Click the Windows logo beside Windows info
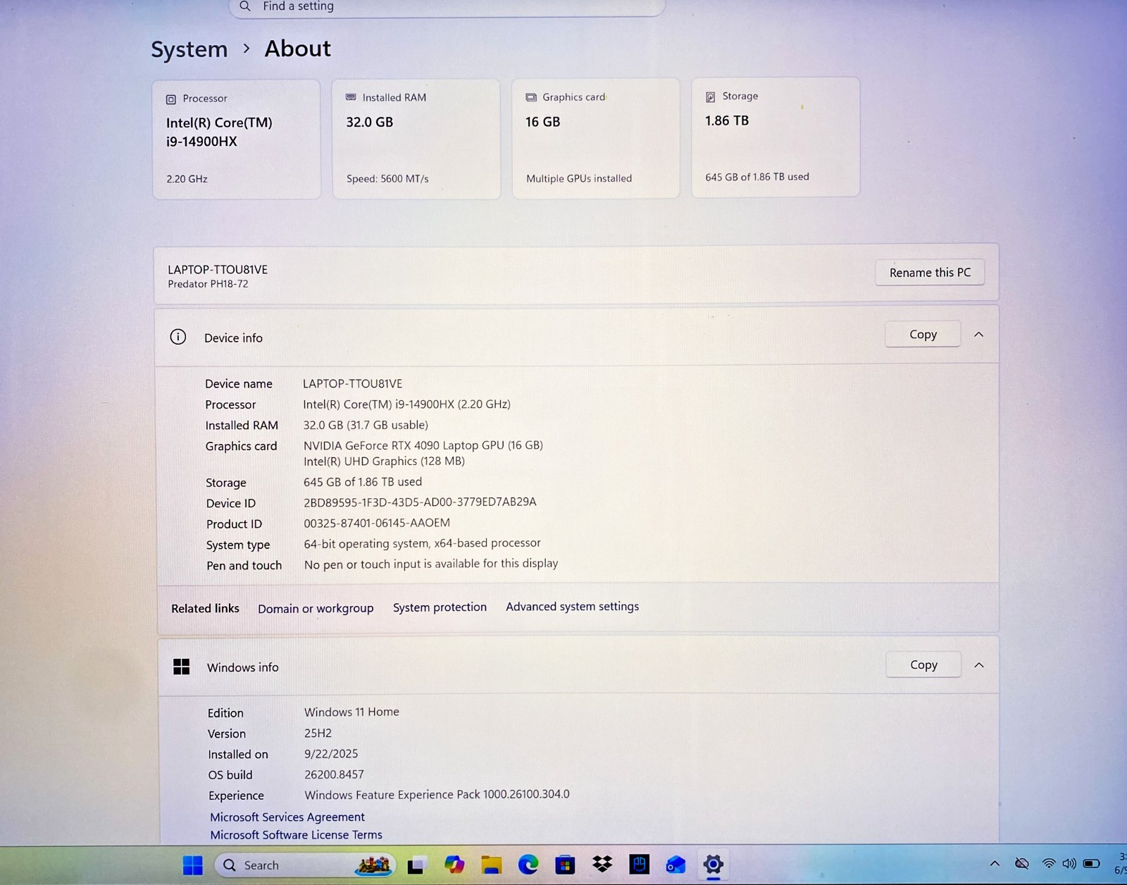Image resolution: width=1127 pixels, height=885 pixels. 182,667
